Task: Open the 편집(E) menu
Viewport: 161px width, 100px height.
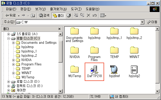Action: tap(26, 9)
